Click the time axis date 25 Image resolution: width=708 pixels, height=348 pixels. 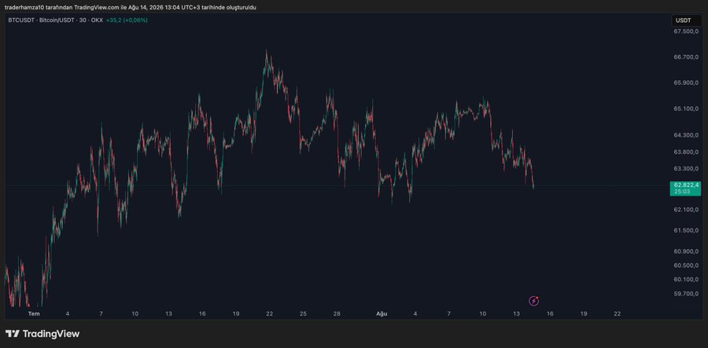[x=303, y=313]
